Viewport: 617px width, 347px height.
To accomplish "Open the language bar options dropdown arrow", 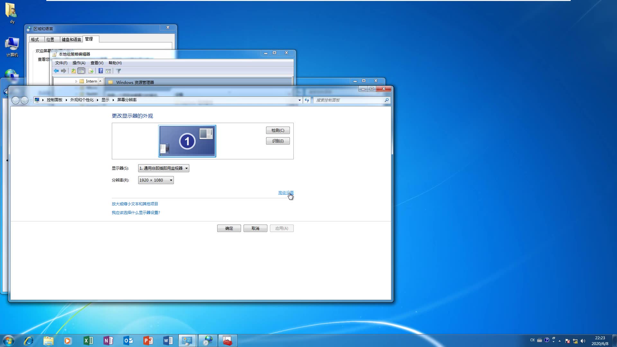I will pos(553,342).
